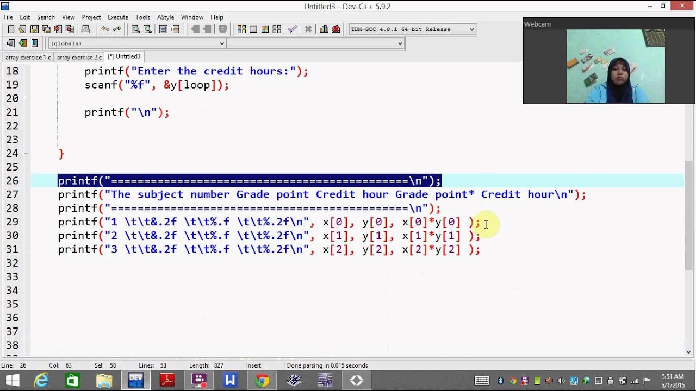696x391 pixels.
Task: Click the x[2]*y[2] expression on line 31
Action: pyautogui.click(x=431, y=249)
